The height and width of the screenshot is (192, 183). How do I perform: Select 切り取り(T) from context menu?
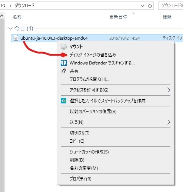tap(116, 133)
